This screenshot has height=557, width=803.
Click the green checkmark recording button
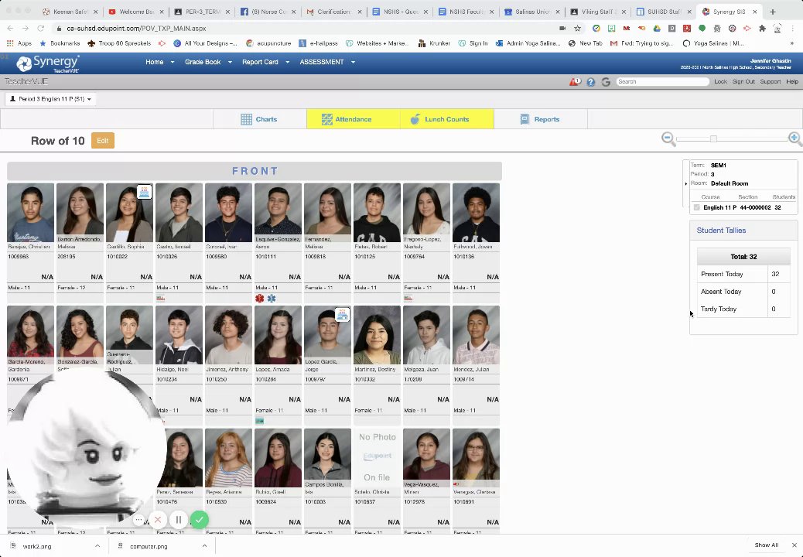200,520
